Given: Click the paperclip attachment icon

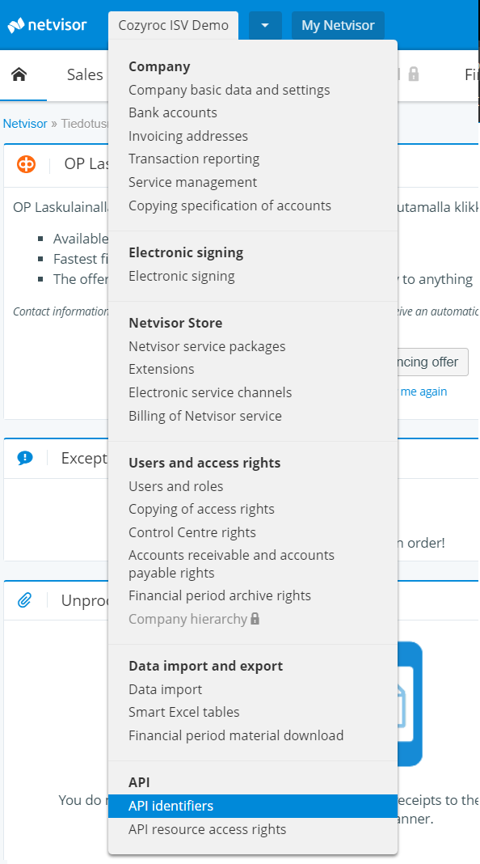Looking at the screenshot, I should tap(25, 600).
